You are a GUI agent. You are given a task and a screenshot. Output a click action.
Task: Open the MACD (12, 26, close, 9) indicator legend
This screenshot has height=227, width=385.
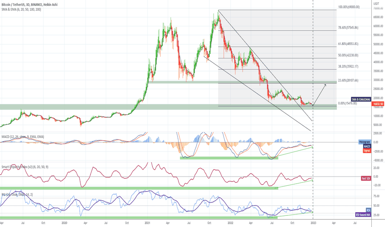pyautogui.click(x=23, y=137)
